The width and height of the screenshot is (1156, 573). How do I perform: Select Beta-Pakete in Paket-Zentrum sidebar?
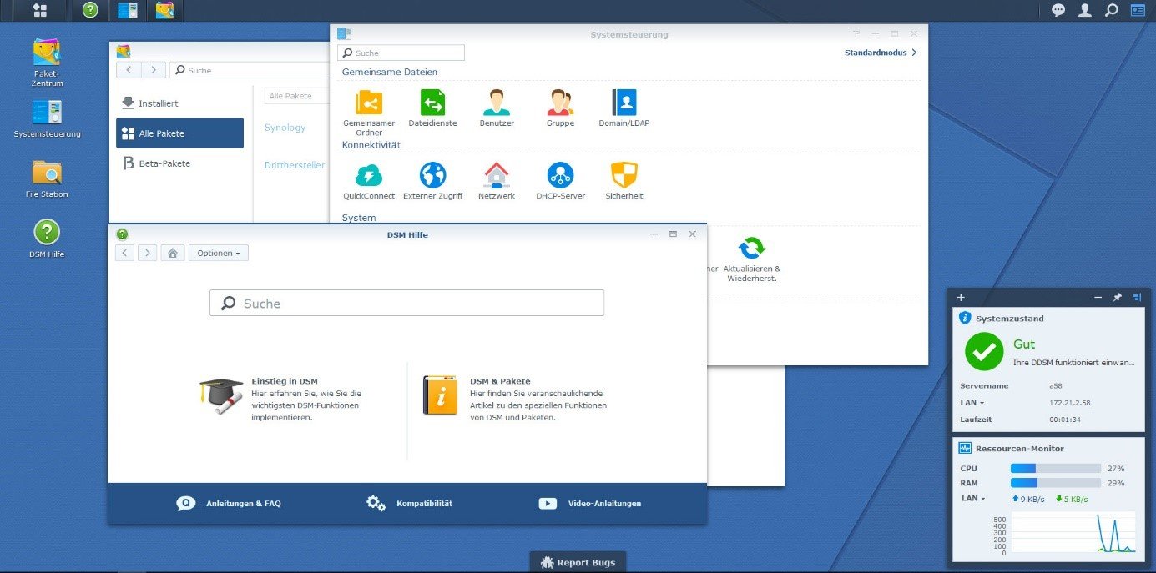pos(179,163)
